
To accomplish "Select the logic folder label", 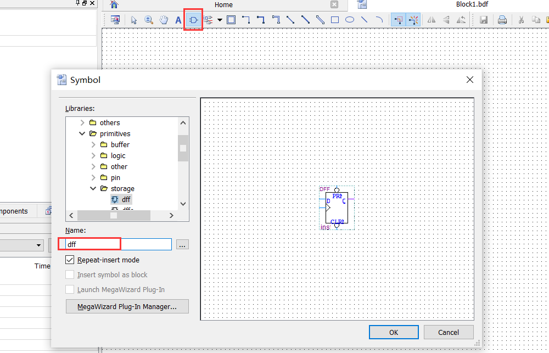I will coord(118,155).
